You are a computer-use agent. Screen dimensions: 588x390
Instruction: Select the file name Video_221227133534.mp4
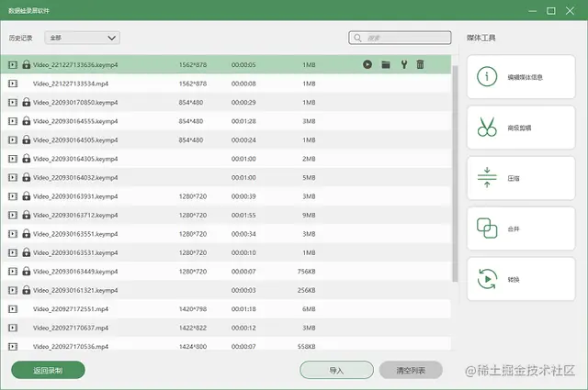point(71,84)
